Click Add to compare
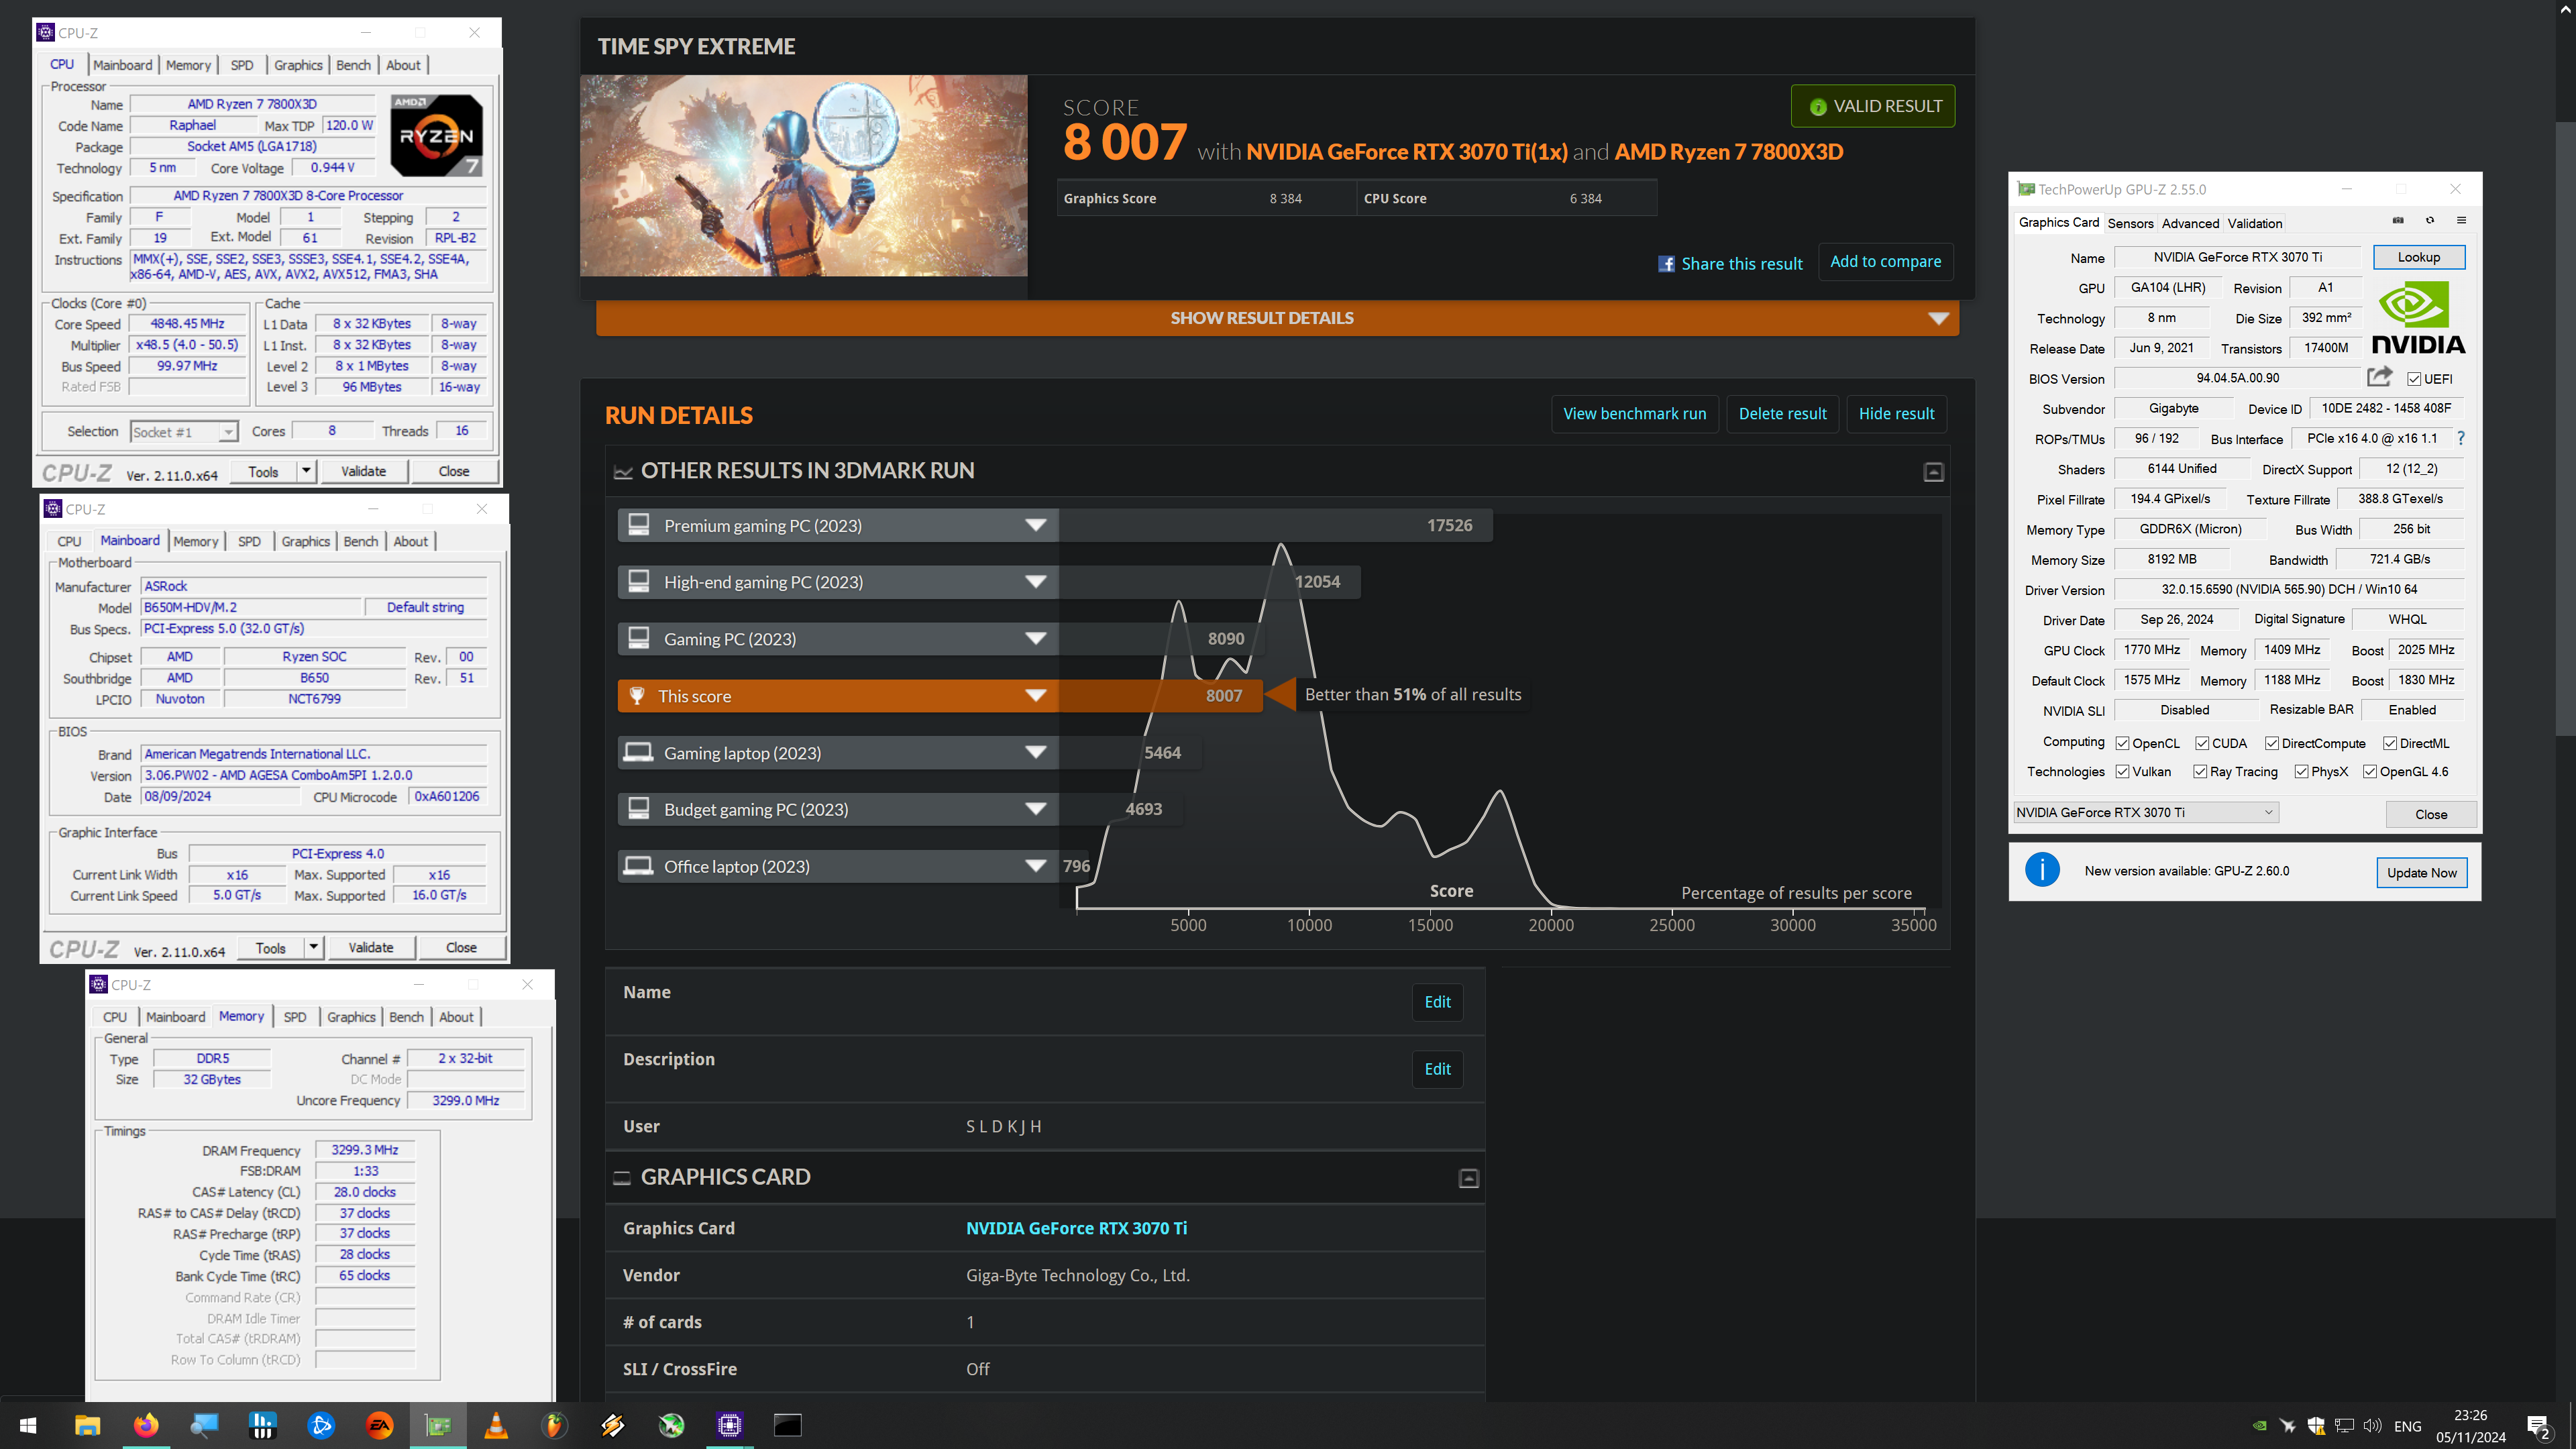2576x1449 pixels. tap(1885, 261)
